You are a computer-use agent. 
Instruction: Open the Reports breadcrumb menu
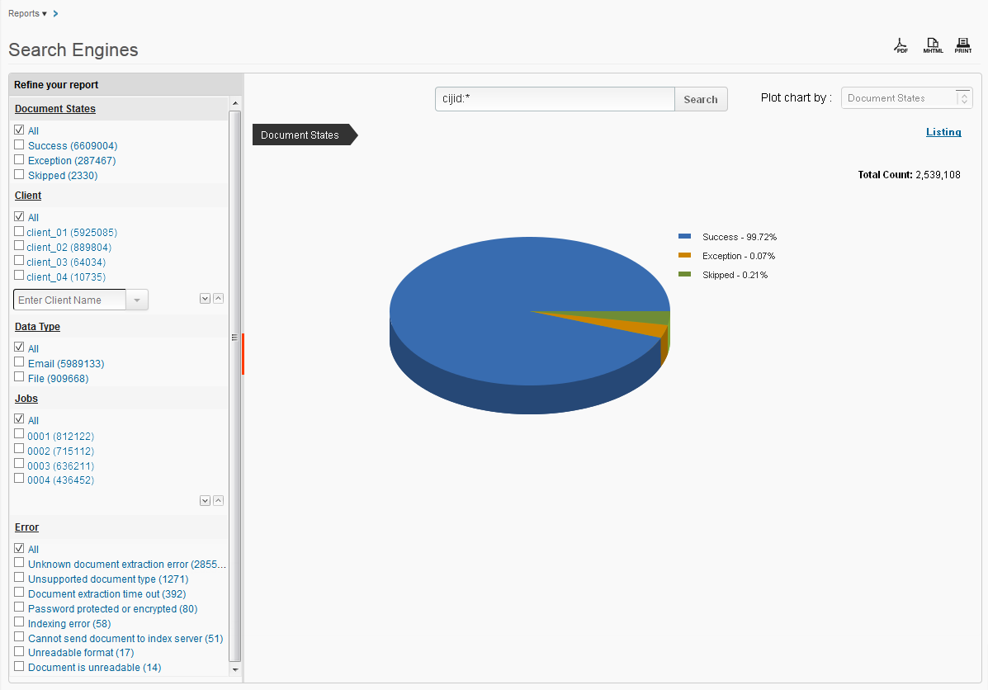click(x=27, y=14)
